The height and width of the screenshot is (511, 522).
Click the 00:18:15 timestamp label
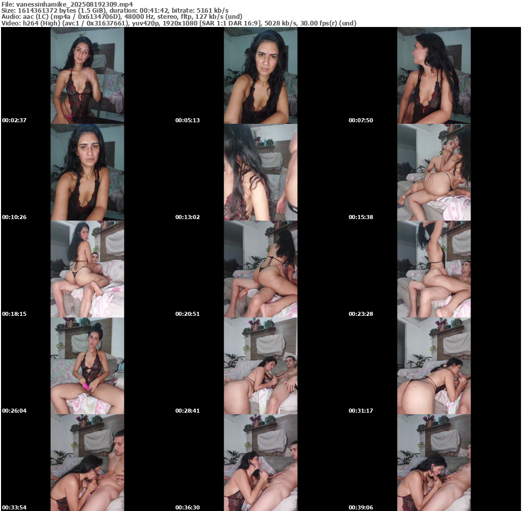pos(14,314)
